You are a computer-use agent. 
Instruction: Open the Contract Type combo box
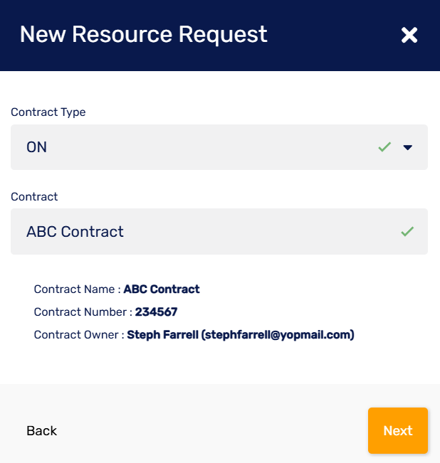(x=199, y=147)
